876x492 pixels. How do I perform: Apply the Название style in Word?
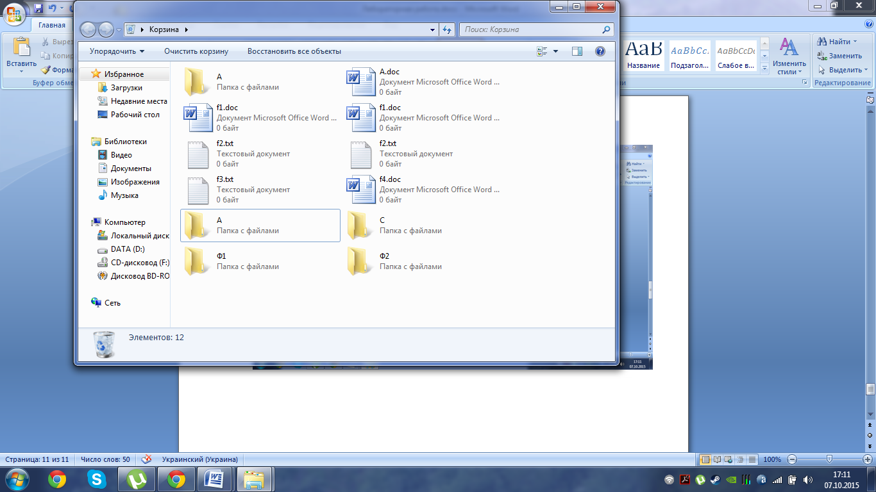644,56
